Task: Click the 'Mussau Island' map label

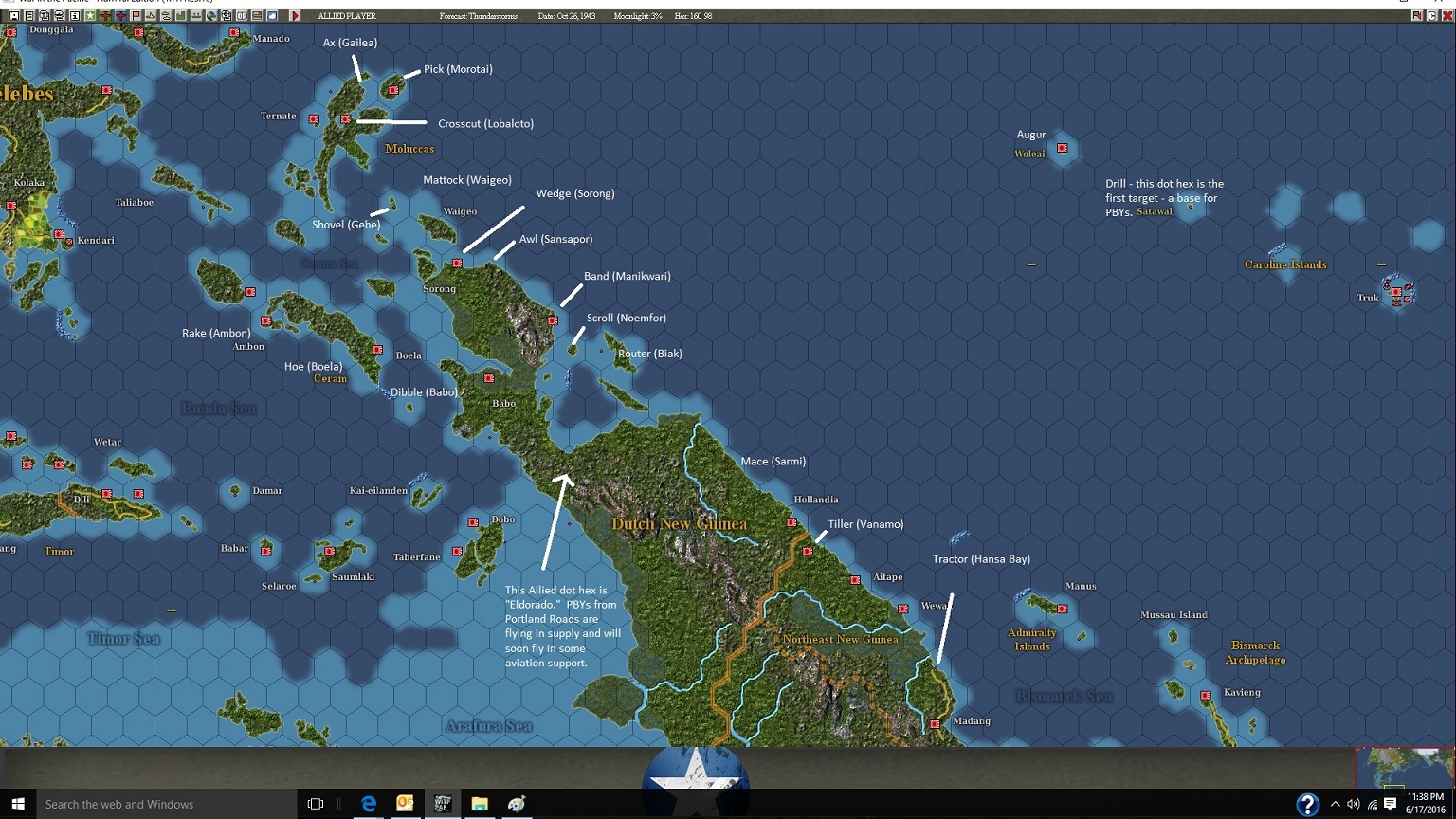Action: (1174, 615)
